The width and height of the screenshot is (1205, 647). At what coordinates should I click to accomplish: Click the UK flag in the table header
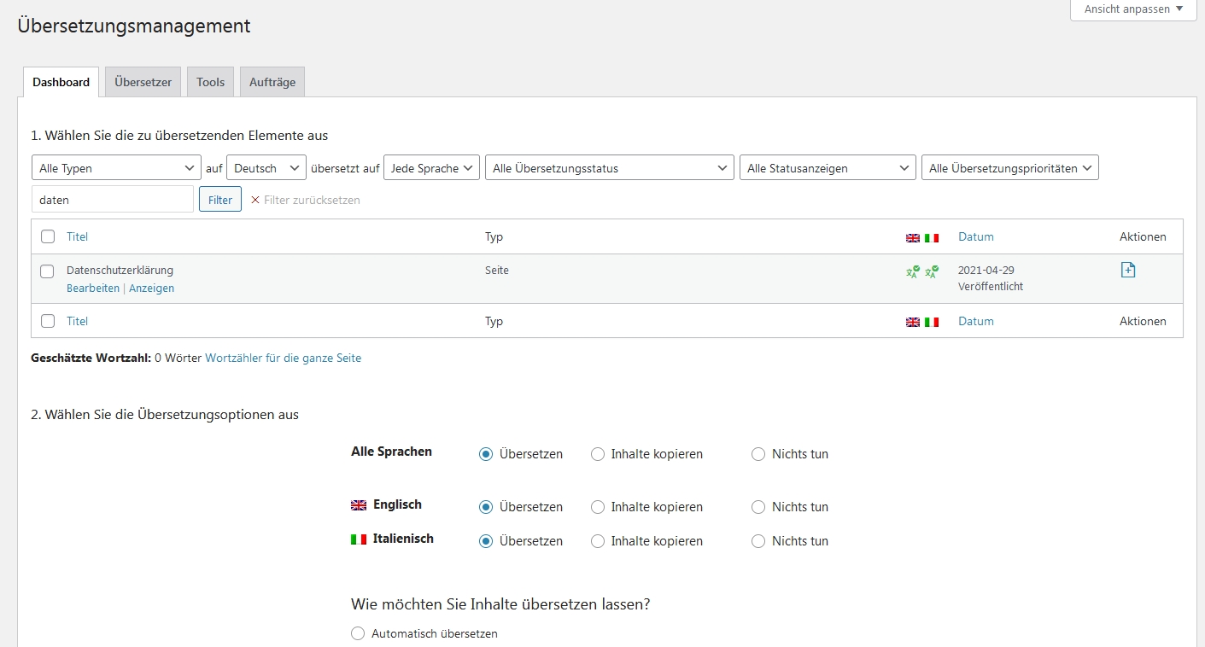(913, 238)
